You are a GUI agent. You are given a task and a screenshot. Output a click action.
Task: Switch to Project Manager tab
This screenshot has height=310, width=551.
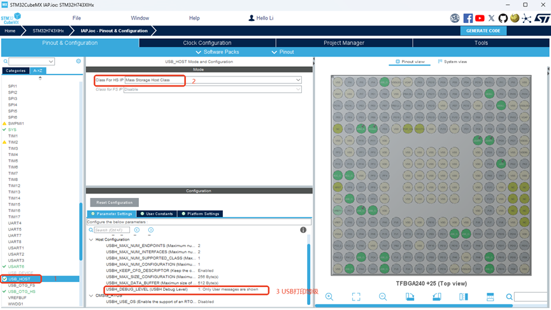[x=344, y=43]
